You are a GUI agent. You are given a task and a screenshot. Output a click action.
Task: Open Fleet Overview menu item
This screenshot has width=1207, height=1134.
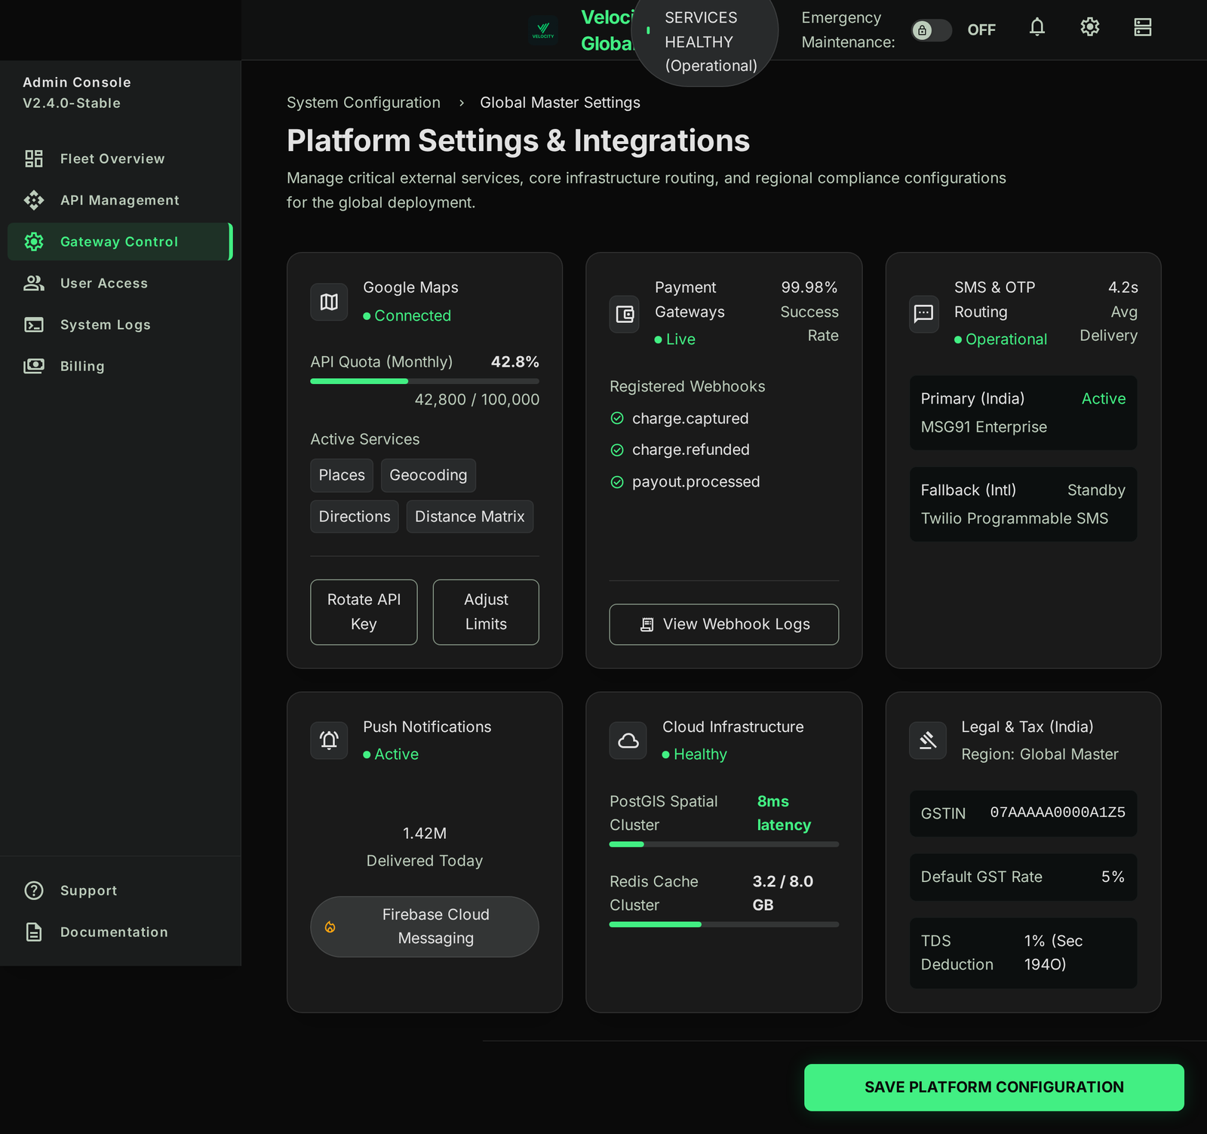pos(121,158)
